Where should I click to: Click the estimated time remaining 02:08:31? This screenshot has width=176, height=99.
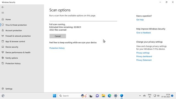tap(77, 27)
